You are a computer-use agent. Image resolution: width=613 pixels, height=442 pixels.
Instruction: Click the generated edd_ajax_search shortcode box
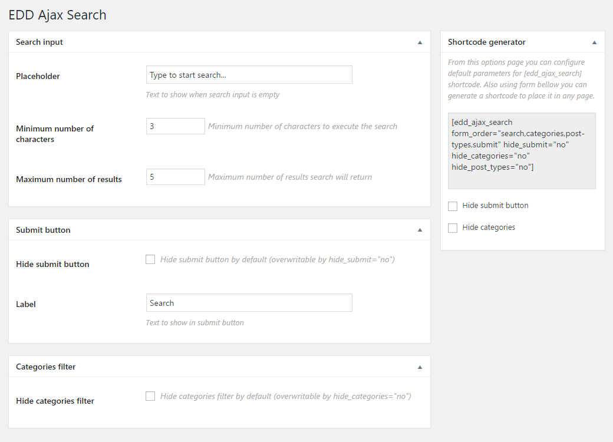click(522, 150)
